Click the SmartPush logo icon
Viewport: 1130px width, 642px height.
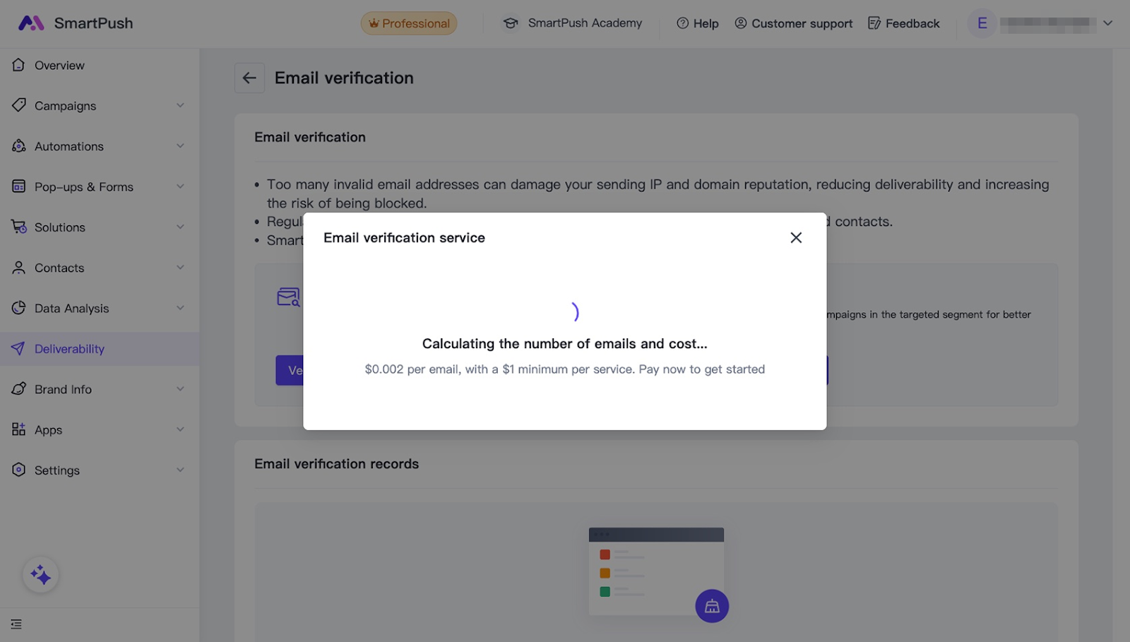pyautogui.click(x=31, y=23)
